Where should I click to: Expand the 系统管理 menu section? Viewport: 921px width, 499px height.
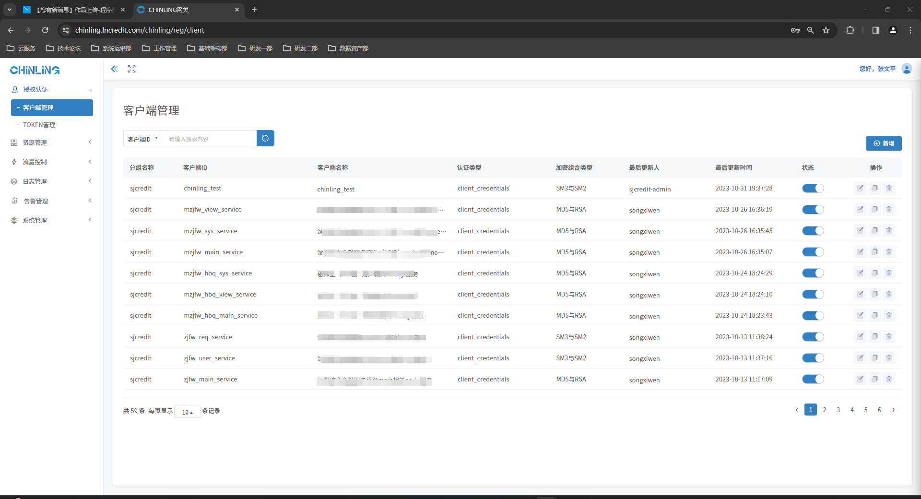click(x=52, y=220)
